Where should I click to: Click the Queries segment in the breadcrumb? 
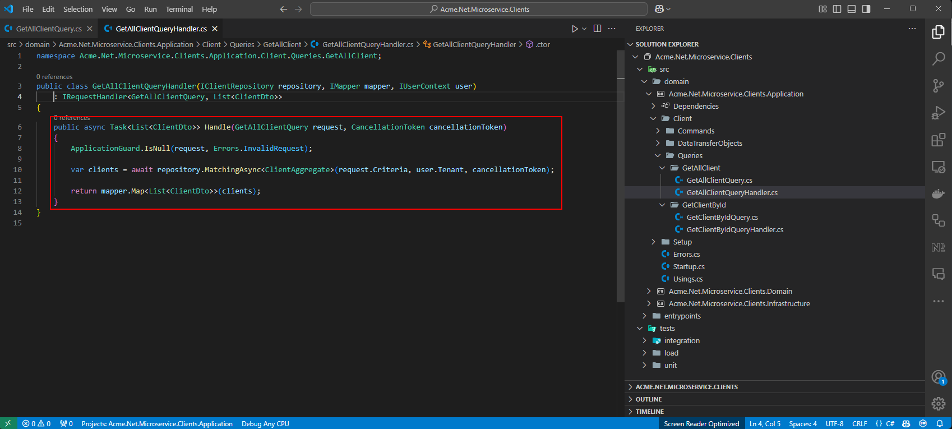click(x=242, y=44)
